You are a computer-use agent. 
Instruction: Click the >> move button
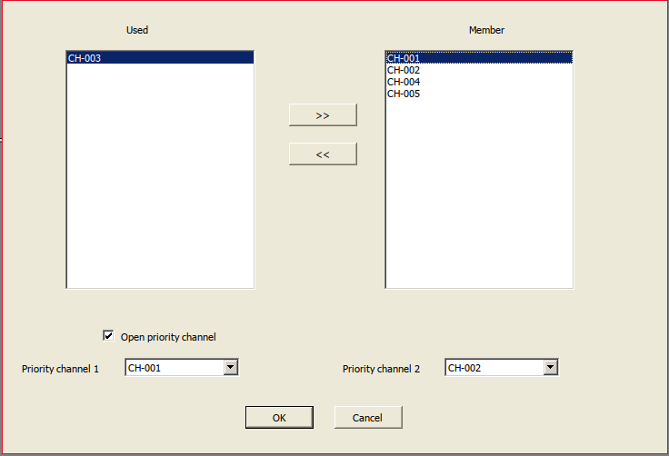(323, 115)
